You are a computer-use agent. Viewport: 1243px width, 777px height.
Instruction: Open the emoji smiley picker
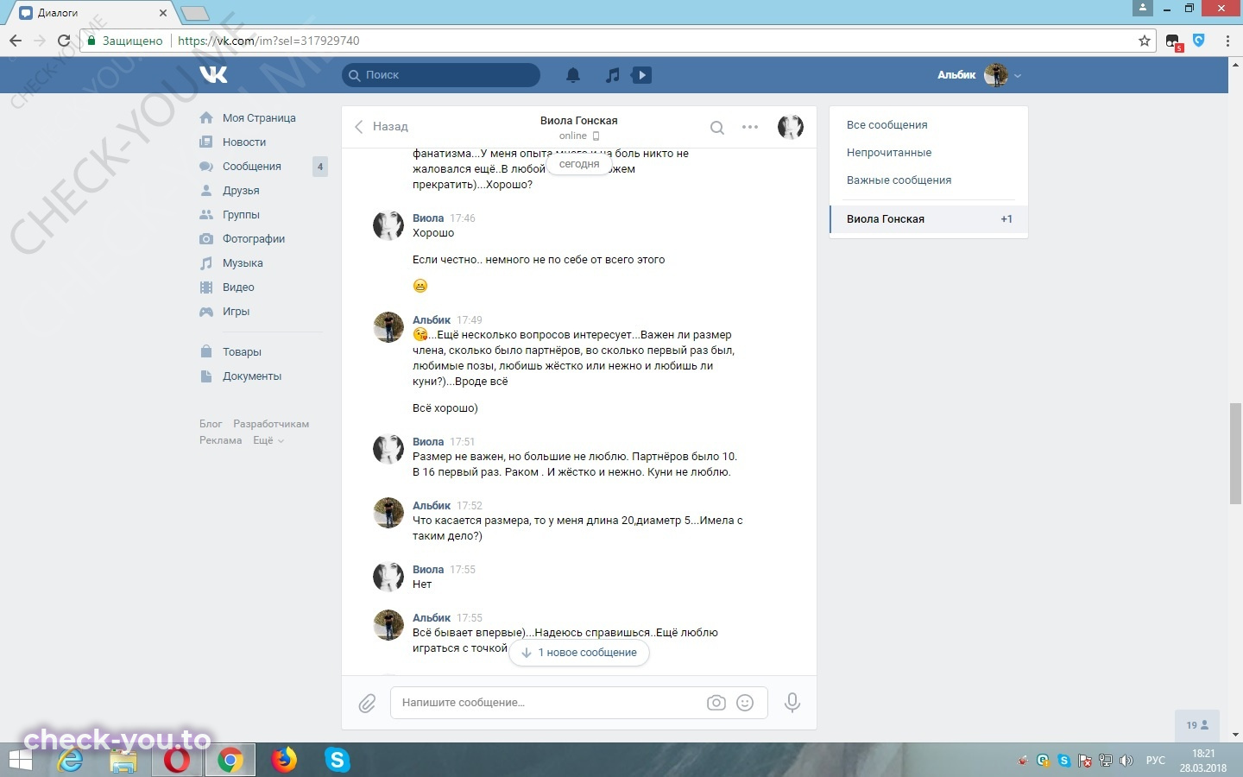(745, 703)
